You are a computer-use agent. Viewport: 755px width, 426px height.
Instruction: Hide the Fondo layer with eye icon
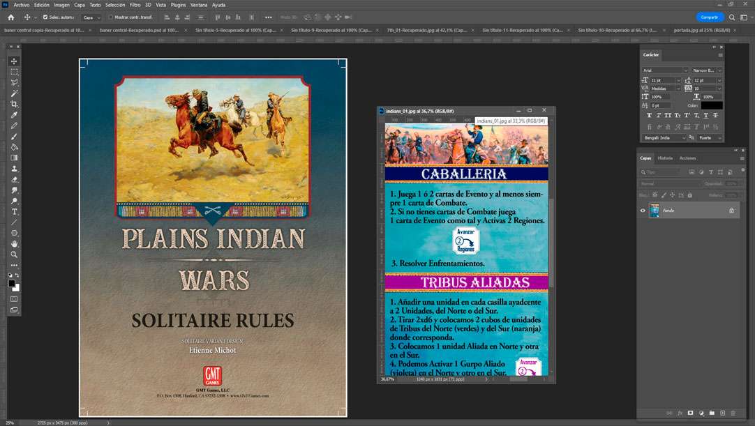[x=643, y=211]
